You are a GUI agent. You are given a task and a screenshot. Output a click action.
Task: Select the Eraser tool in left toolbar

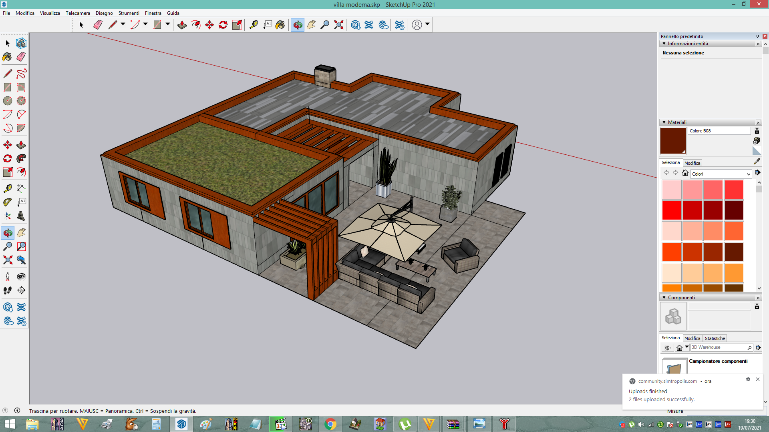tap(21, 57)
